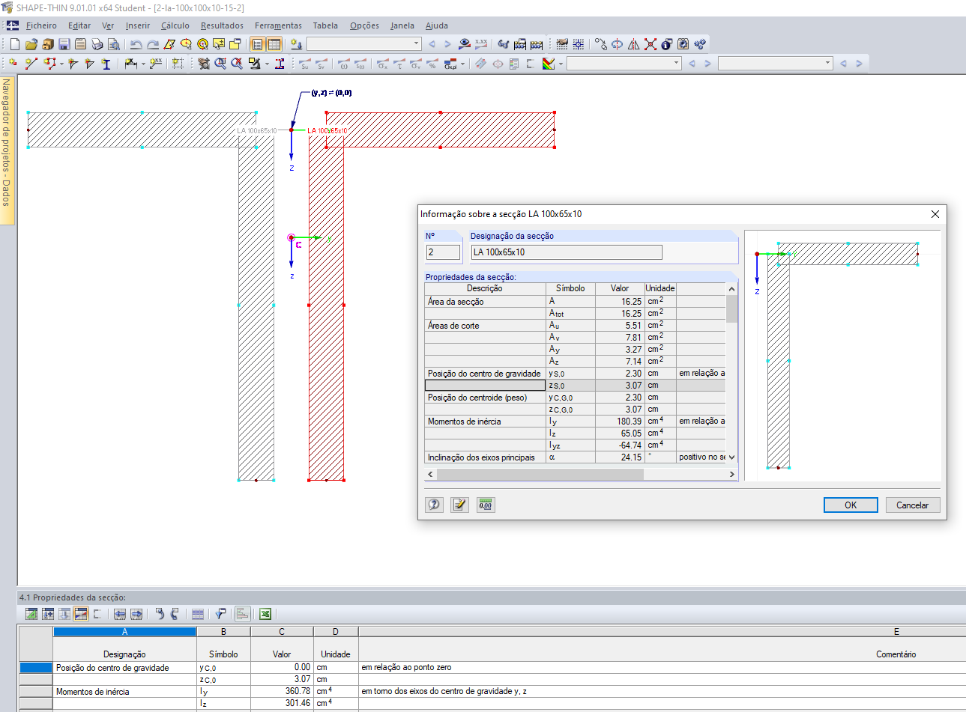
Task: Select column A header in bottom table
Action: pyautogui.click(x=124, y=632)
